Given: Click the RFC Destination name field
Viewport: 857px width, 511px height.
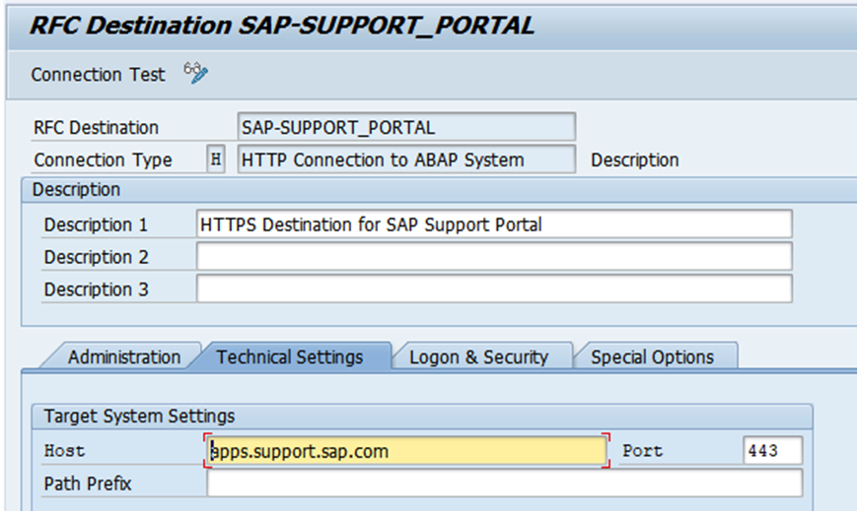Looking at the screenshot, I should 406,127.
